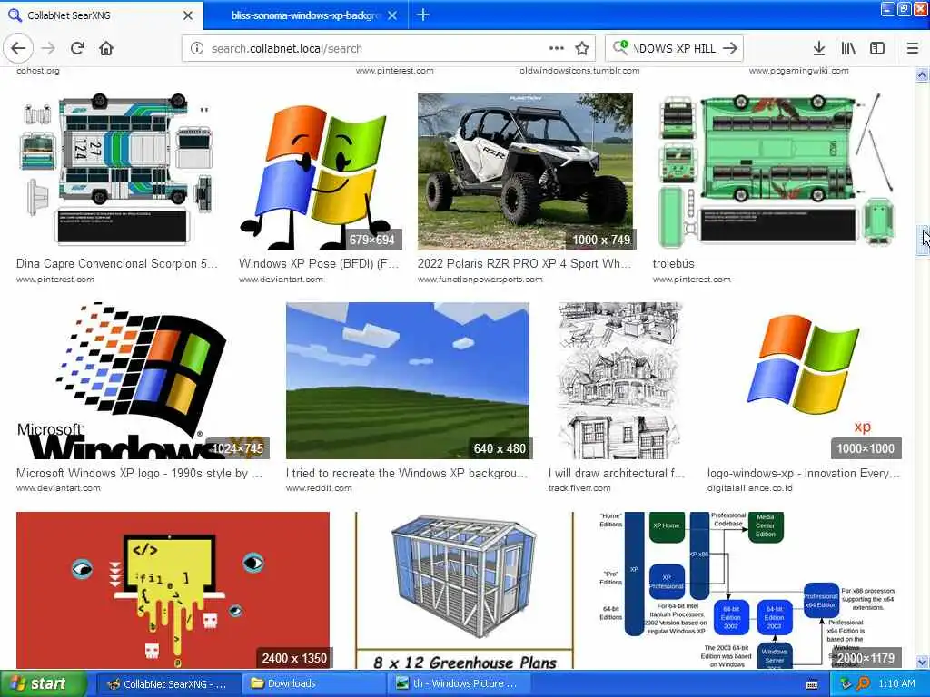Click the search engine icon in search box
The width and height of the screenshot is (930, 697).
[x=620, y=47]
